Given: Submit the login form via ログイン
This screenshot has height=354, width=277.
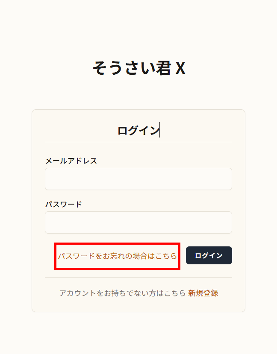Looking at the screenshot, I should [x=209, y=255].
